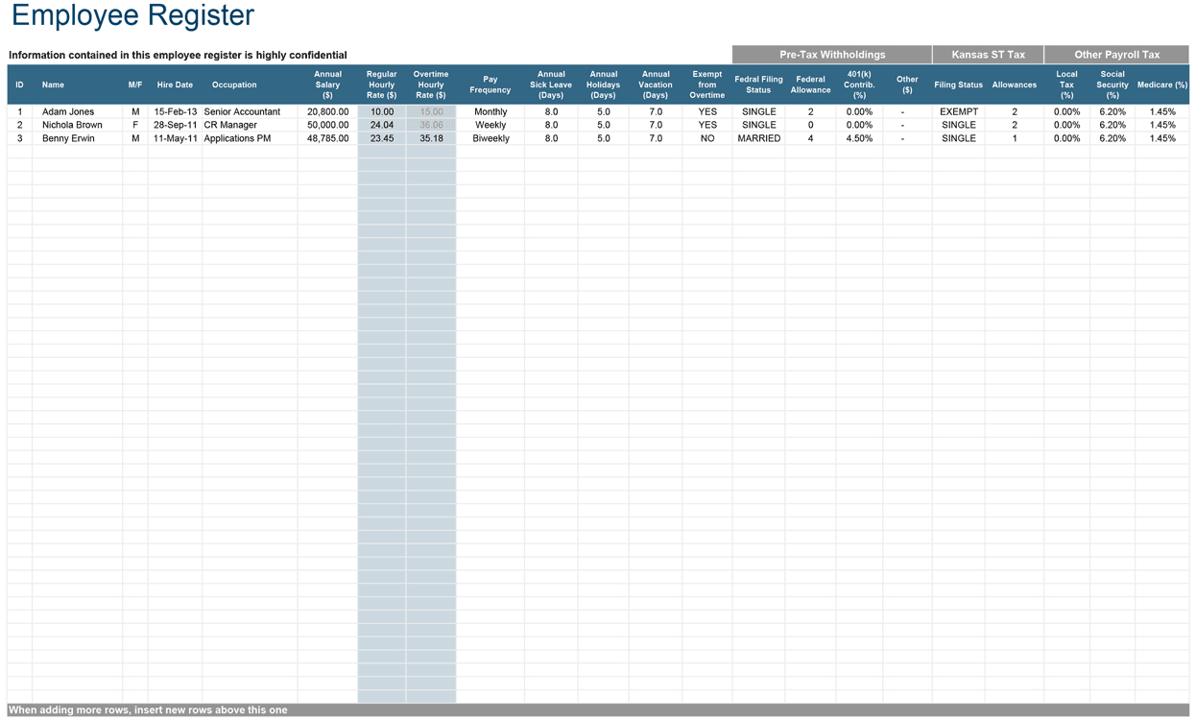Select the "EXEMPT" Kansas filing status cell

pyautogui.click(x=959, y=111)
